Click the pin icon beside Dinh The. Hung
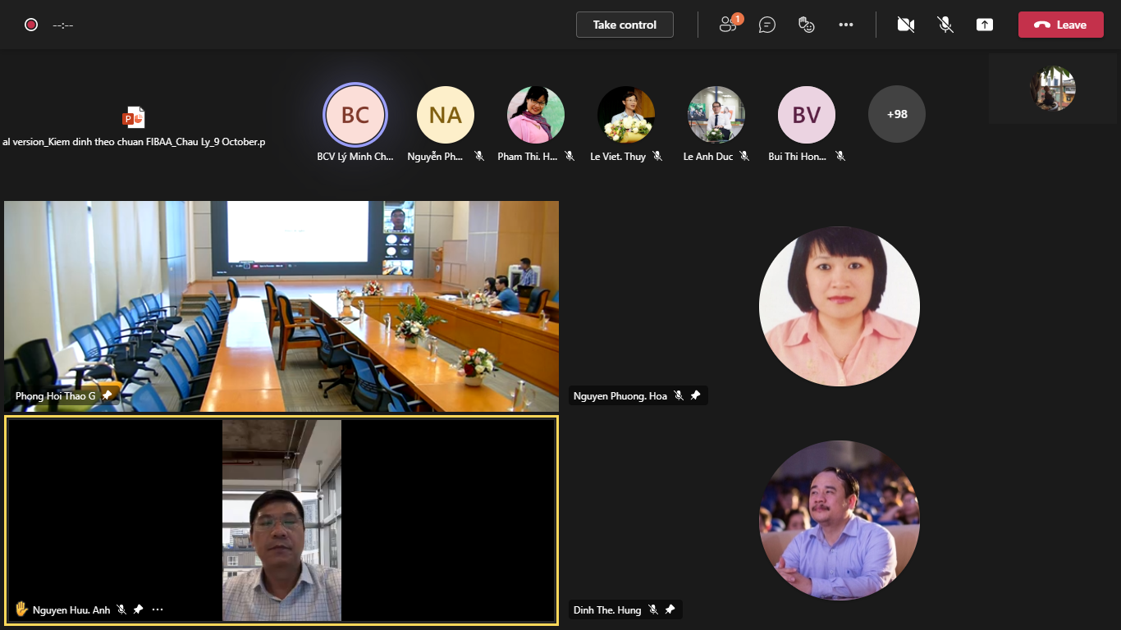 (670, 609)
